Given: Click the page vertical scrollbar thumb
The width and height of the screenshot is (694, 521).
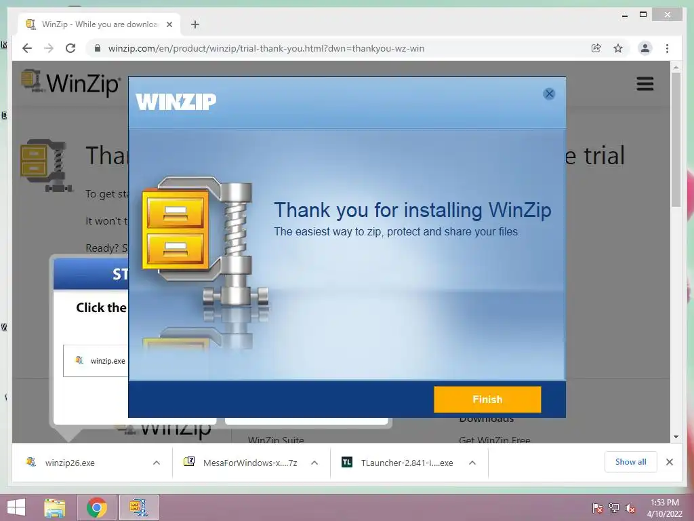Looking at the screenshot, I should point(676,140).
